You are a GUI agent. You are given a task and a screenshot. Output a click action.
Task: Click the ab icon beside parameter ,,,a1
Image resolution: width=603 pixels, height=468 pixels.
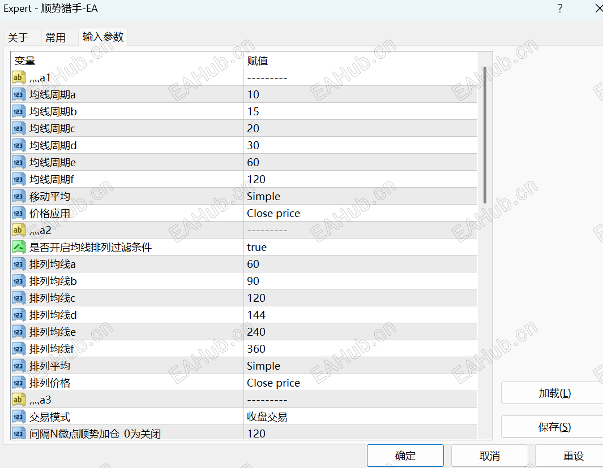tap(18, 77)
